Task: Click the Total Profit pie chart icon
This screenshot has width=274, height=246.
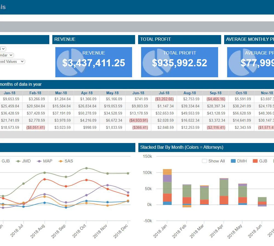Action: pos(156,62)
